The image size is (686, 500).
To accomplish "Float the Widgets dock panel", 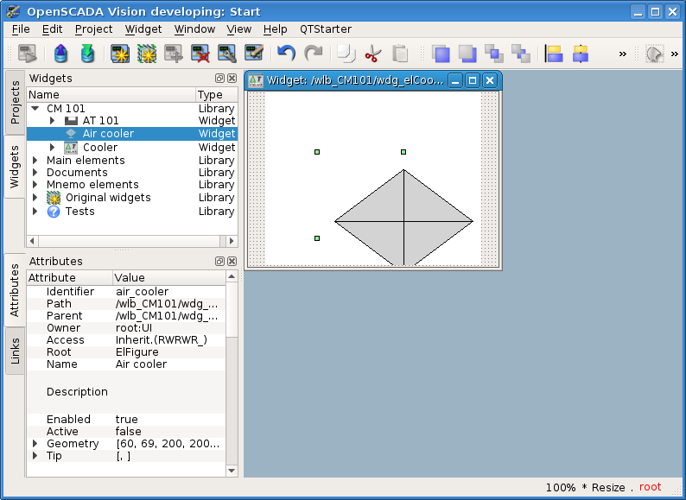I will pyautogui.click(x=219, y=78).
